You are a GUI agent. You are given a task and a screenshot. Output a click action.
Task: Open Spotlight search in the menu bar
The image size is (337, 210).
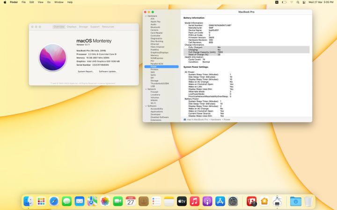pyautogui.click(x=298, y=2)
